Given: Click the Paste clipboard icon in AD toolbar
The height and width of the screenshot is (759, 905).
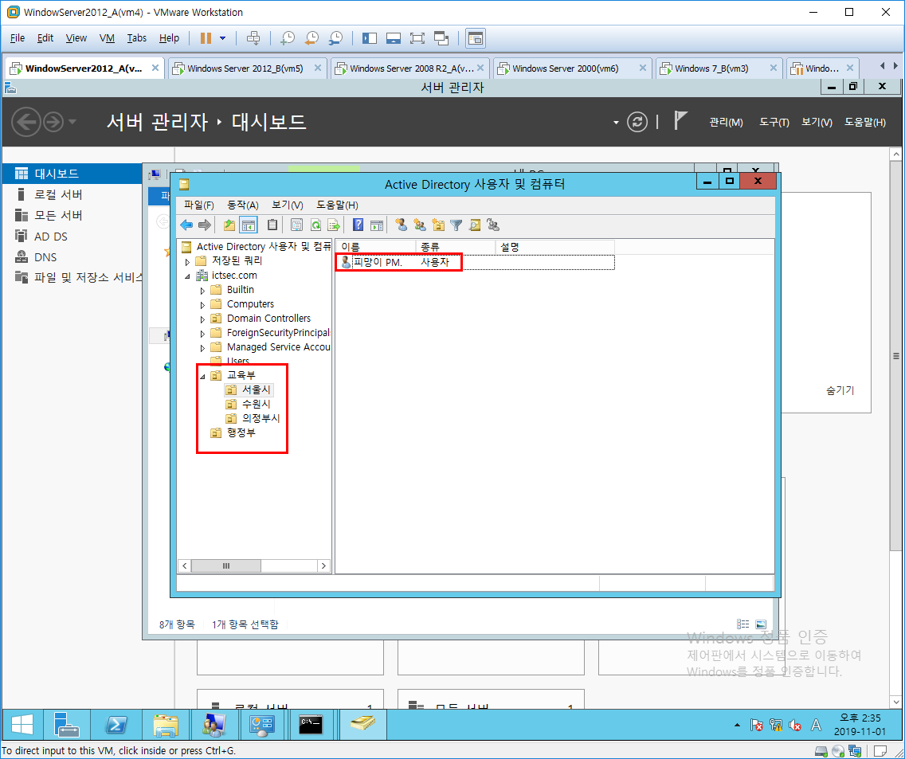Looking at the screenshot, I should (272, 225).
